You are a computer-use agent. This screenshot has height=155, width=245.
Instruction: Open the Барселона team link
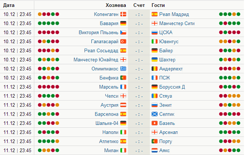pos(107,114)
